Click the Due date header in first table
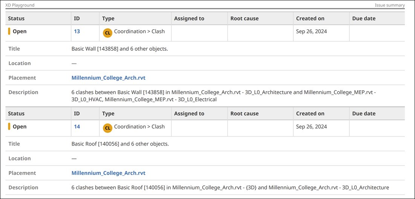The image size is (415, 199). (364, 18)
